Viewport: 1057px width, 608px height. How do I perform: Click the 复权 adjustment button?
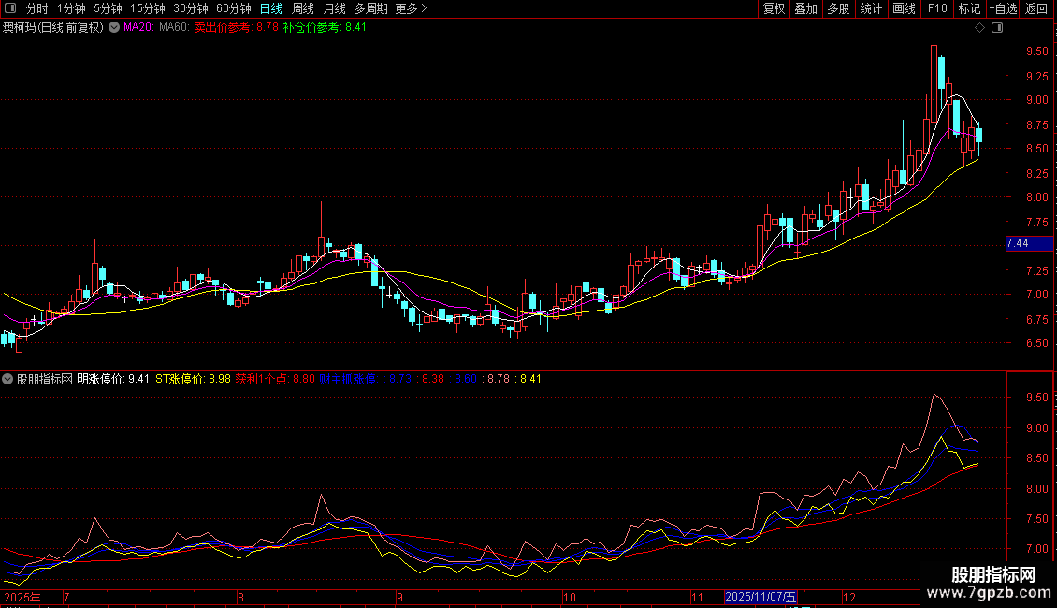coord(774,8)
